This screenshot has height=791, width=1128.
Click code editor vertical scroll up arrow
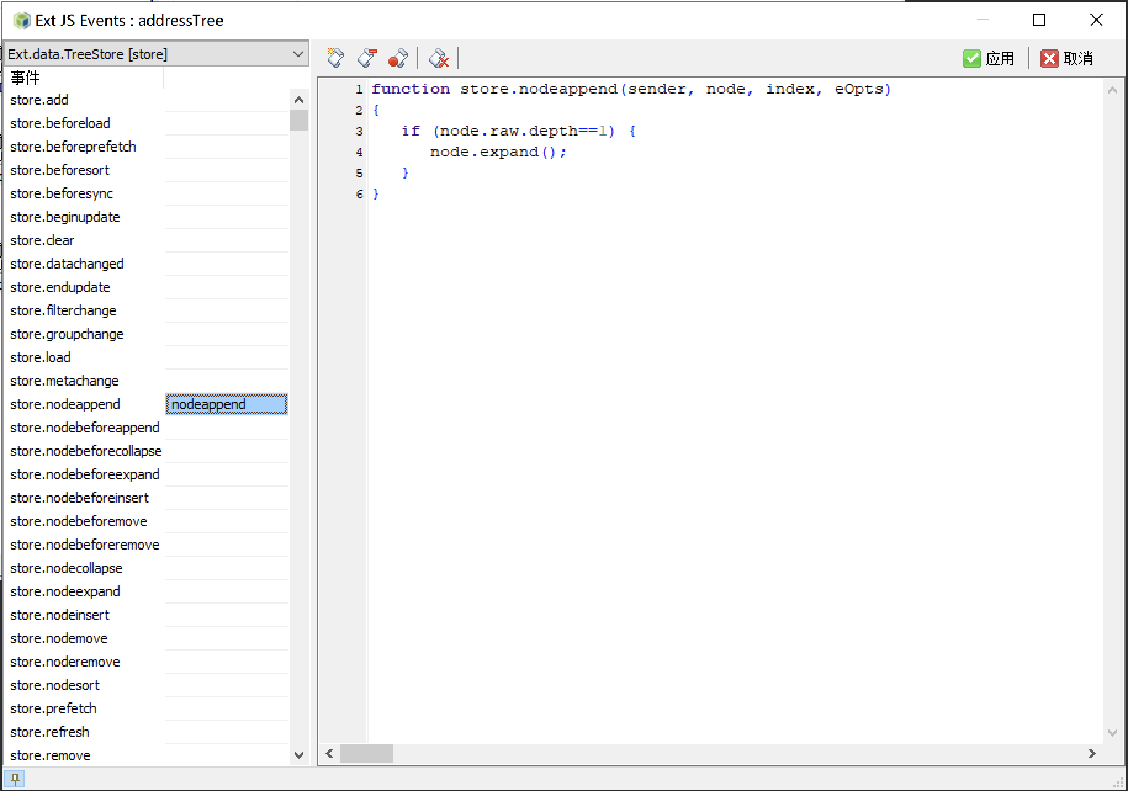click(x=1113, y=91)
